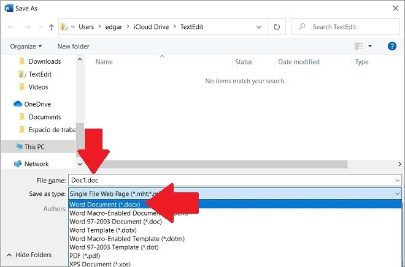Click TextEdit in the address breadcrumb

point(191,27)
